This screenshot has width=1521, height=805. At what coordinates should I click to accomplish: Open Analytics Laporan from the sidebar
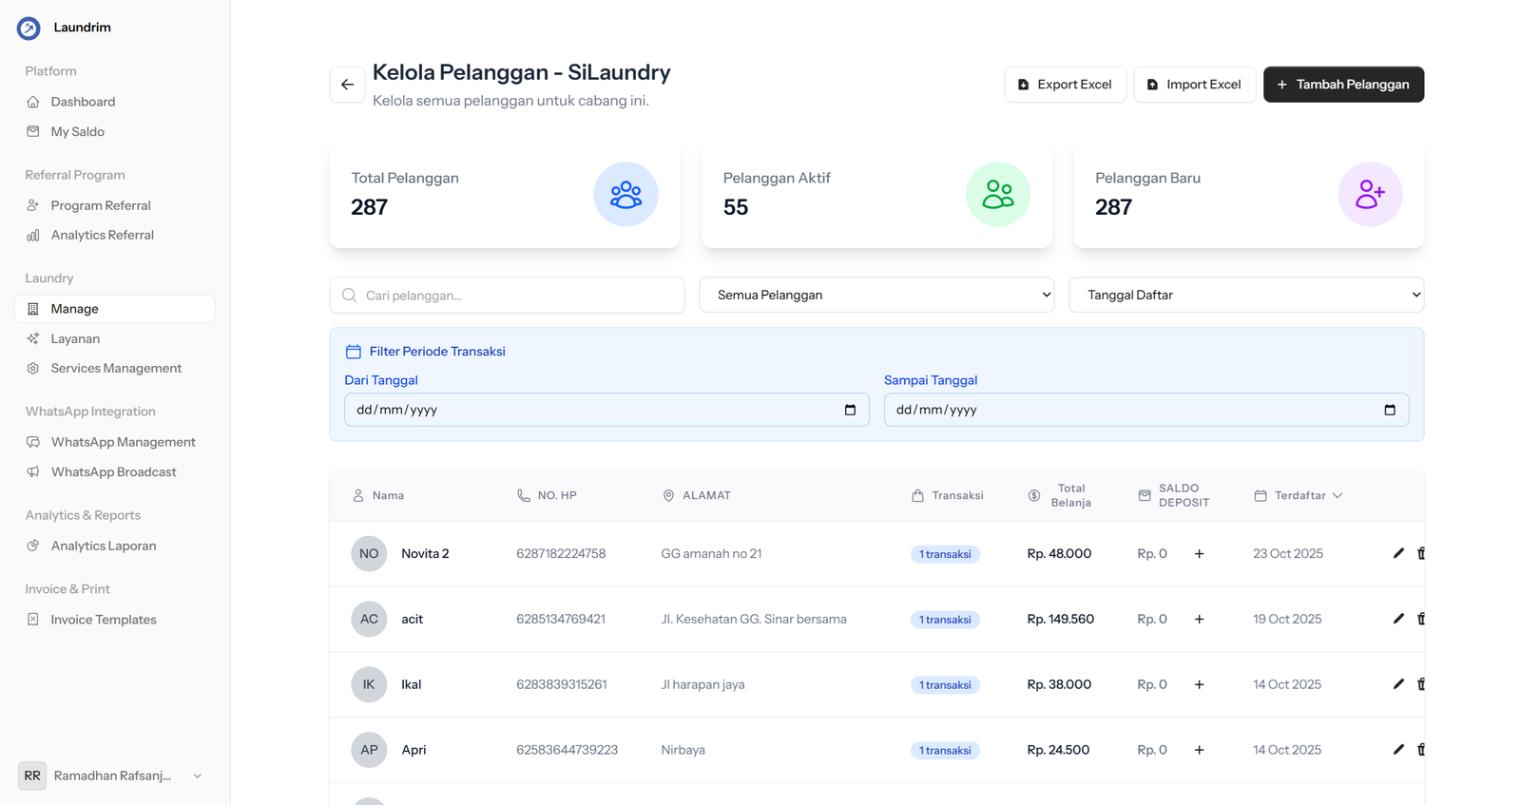pyautogui.click(x=104, y=546)
